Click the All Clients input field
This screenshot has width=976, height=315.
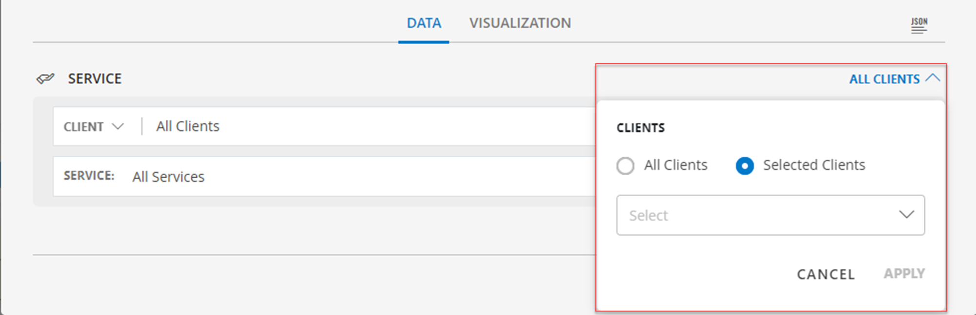[x=187, y=126]
